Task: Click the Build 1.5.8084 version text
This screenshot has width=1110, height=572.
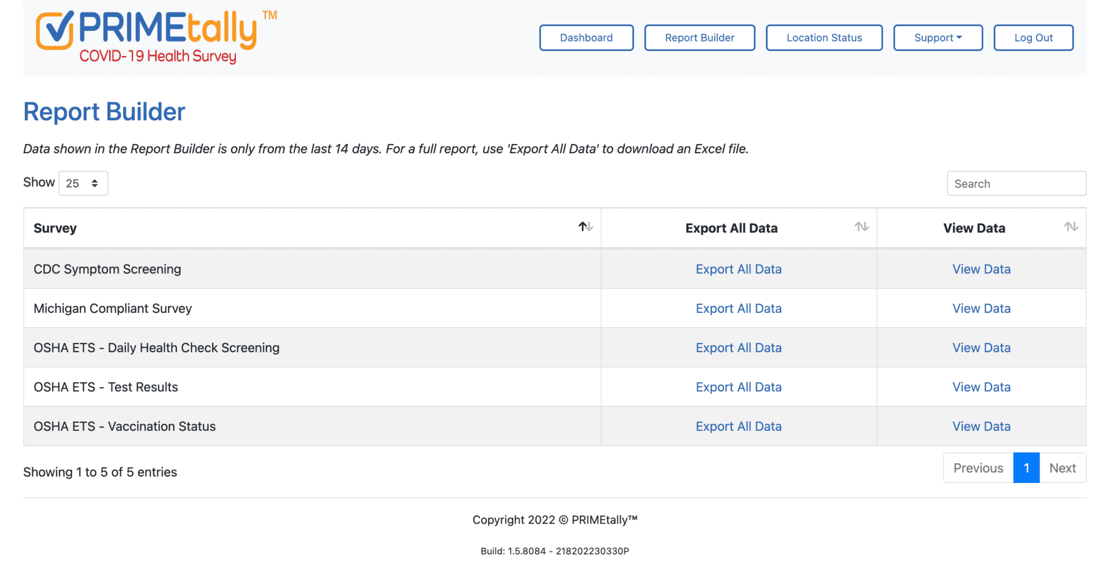Action: [555, 551]
